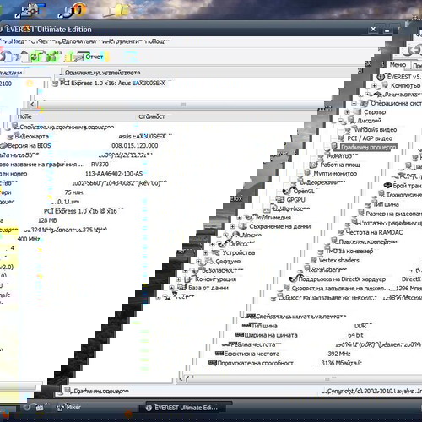Image resolution: width=422 pixels, height=422 pixels.
Task: Click the Мулти-монитор tree icon
Action: (x=307, y=173)
